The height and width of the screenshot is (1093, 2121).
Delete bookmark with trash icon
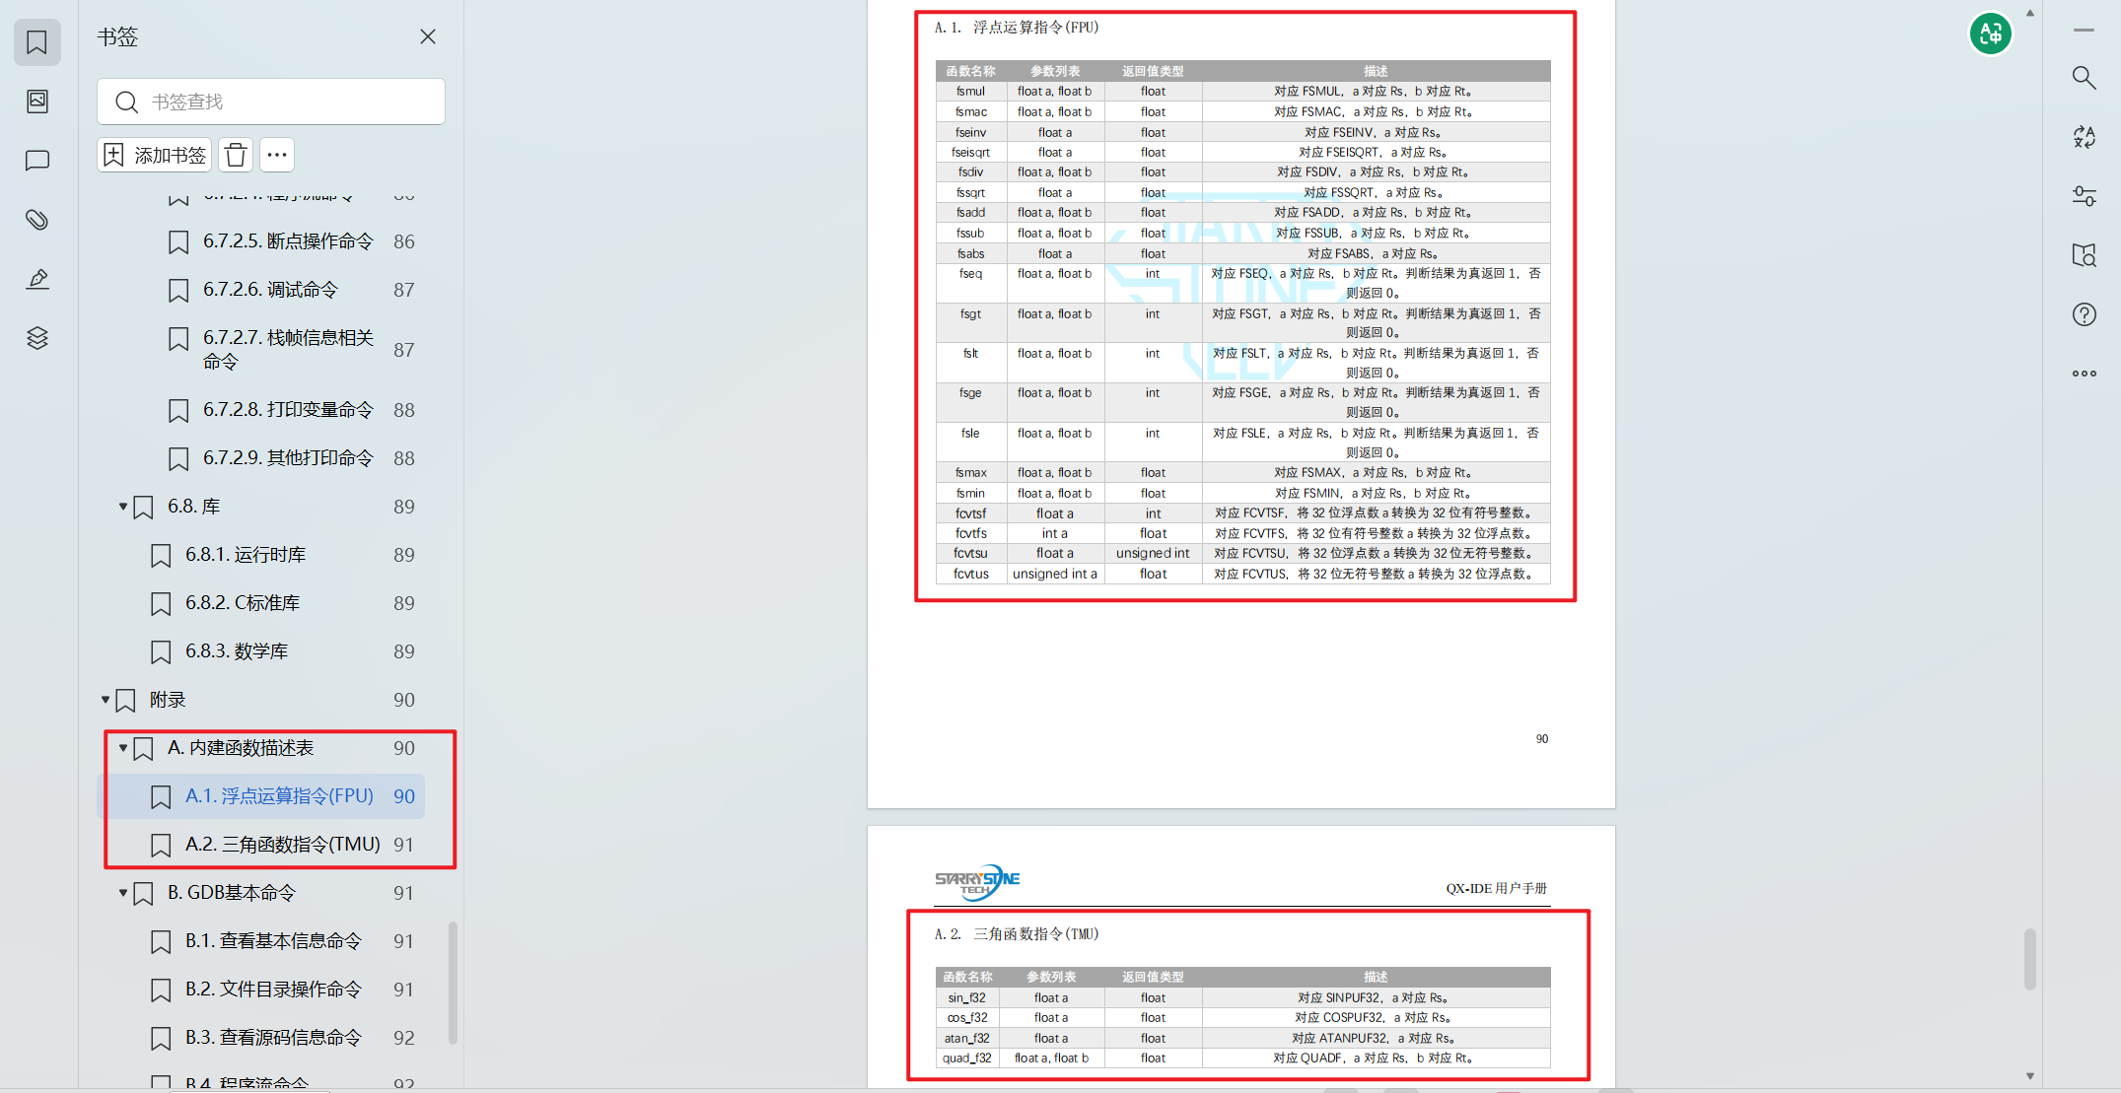click(236, 155)
